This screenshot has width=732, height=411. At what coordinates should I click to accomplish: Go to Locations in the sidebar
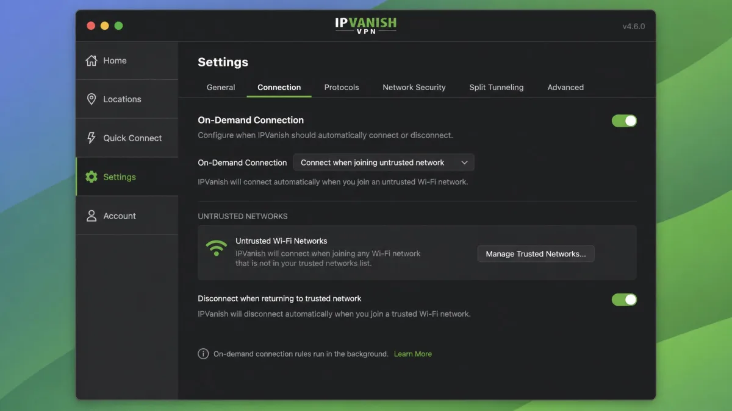127,99
